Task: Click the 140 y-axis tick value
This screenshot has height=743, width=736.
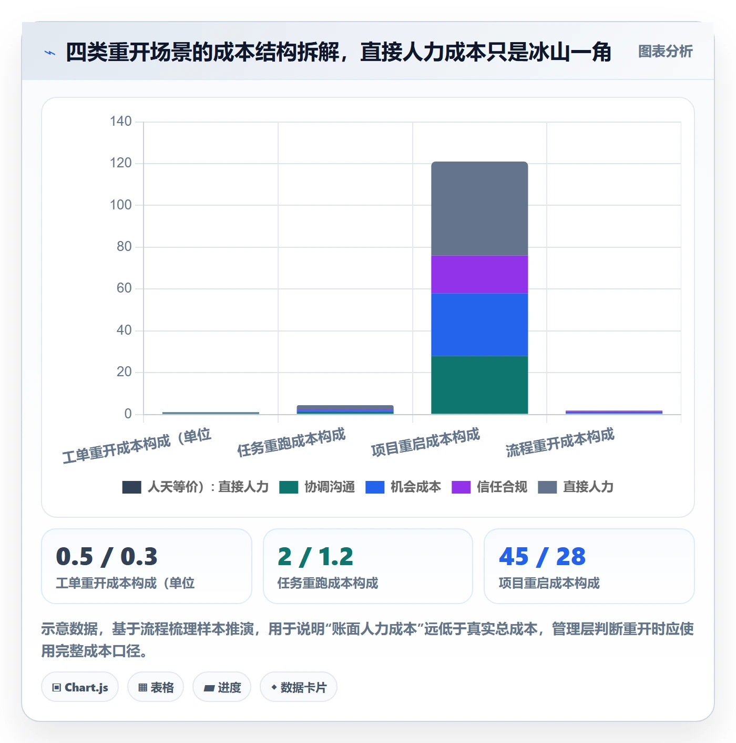Action: pos(121,122)
